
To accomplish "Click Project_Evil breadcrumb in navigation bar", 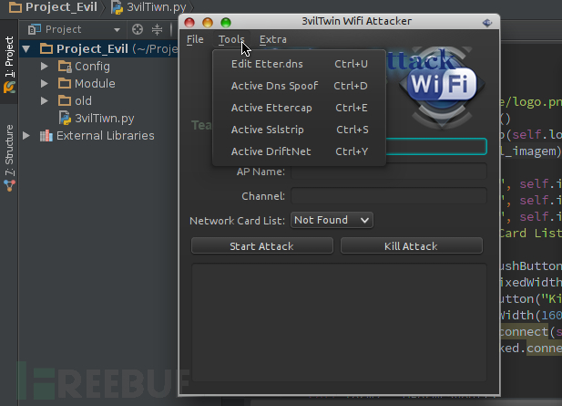I will [x=61, y=6].
